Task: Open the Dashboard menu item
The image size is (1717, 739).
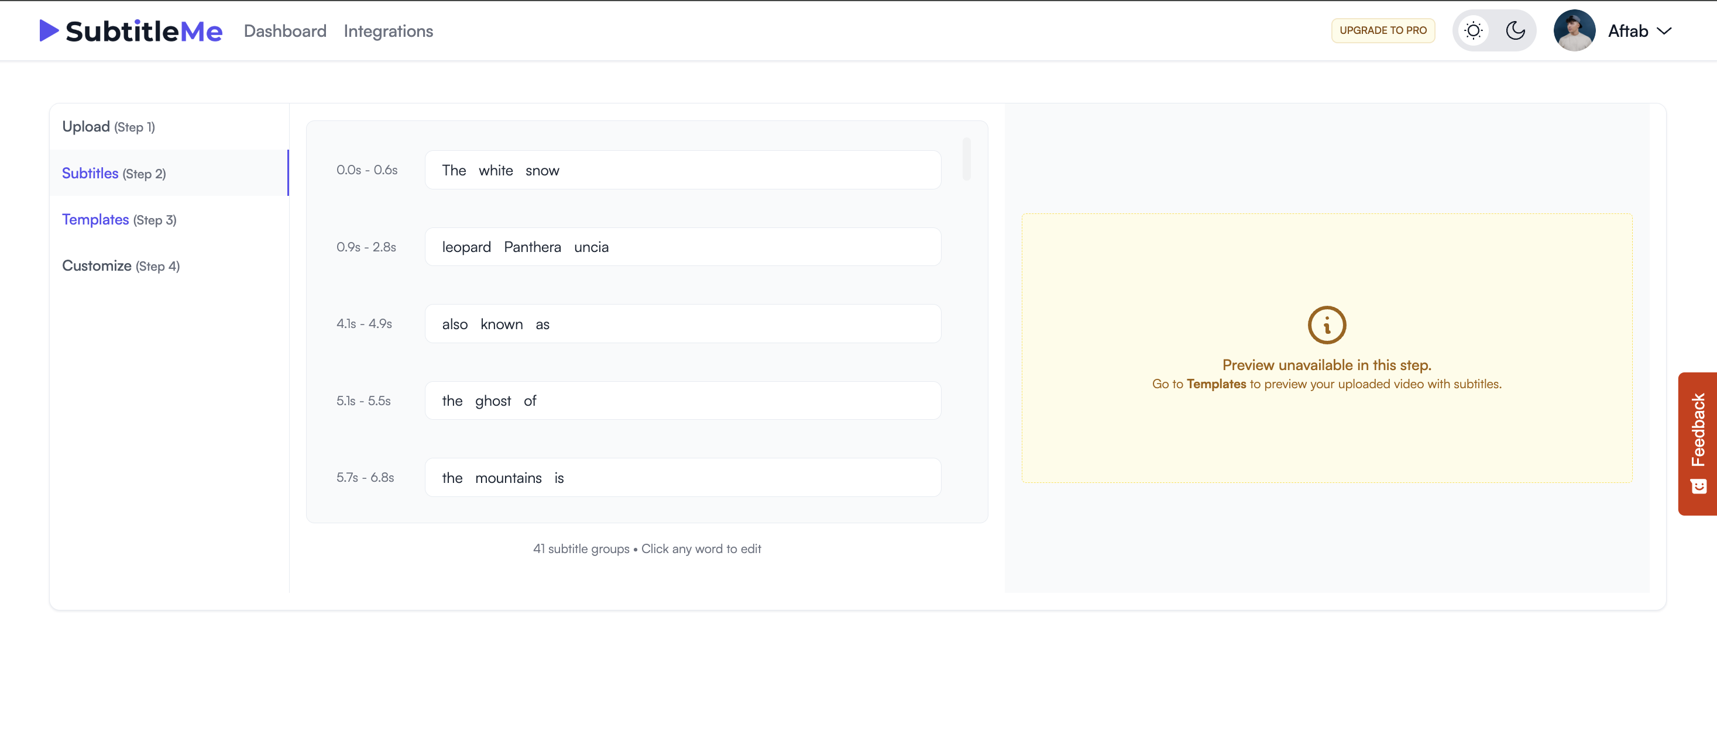Action: coord(284,30)
